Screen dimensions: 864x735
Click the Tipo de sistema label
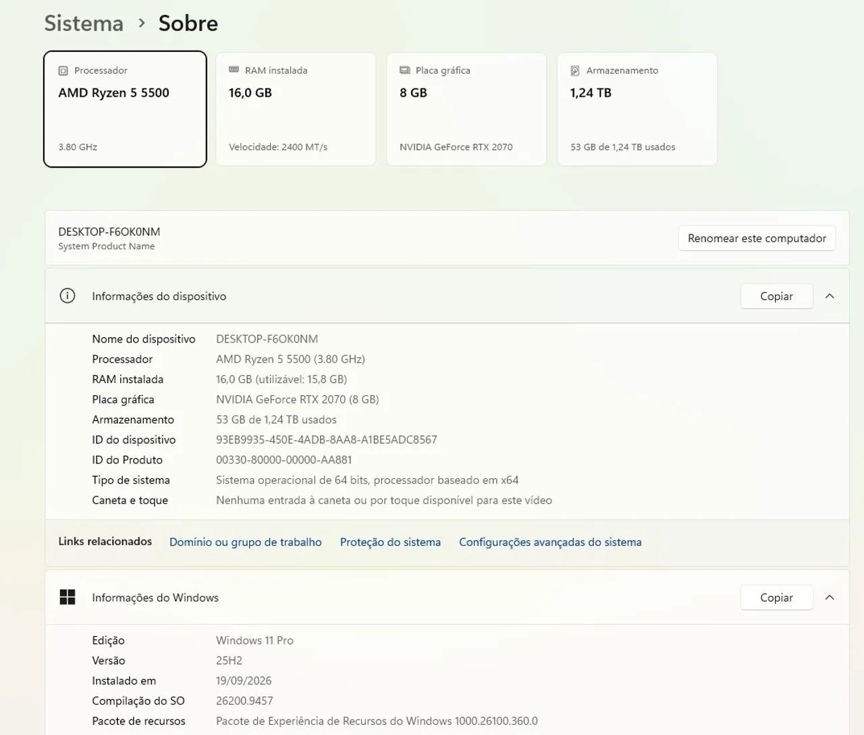coord(131,480)
